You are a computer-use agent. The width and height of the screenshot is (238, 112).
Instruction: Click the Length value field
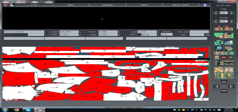69,32
